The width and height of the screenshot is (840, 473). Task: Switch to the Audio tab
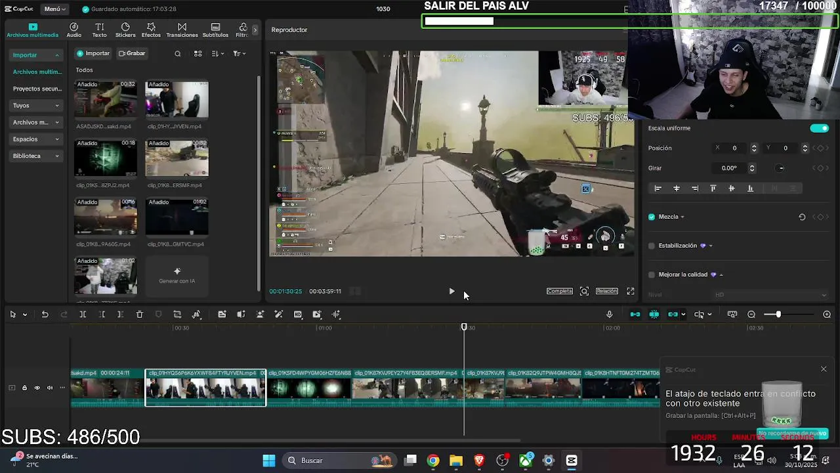(73, 30)
